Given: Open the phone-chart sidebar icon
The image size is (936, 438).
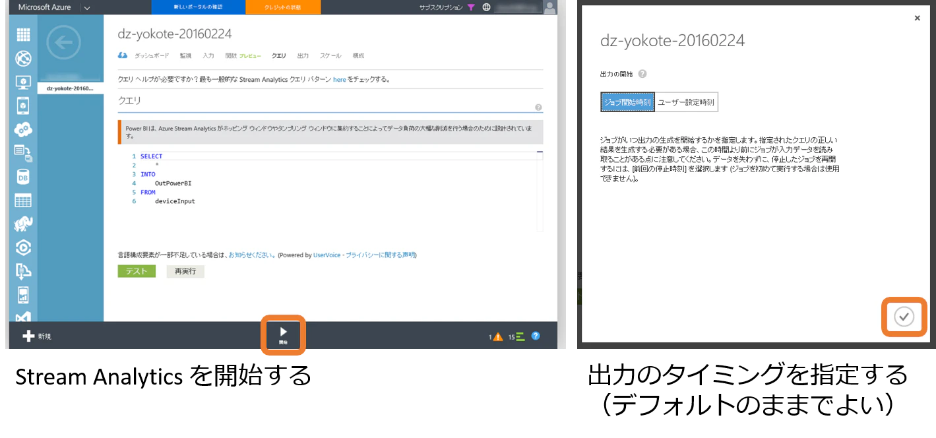Looking at the screenshot, I should (23, 295).
